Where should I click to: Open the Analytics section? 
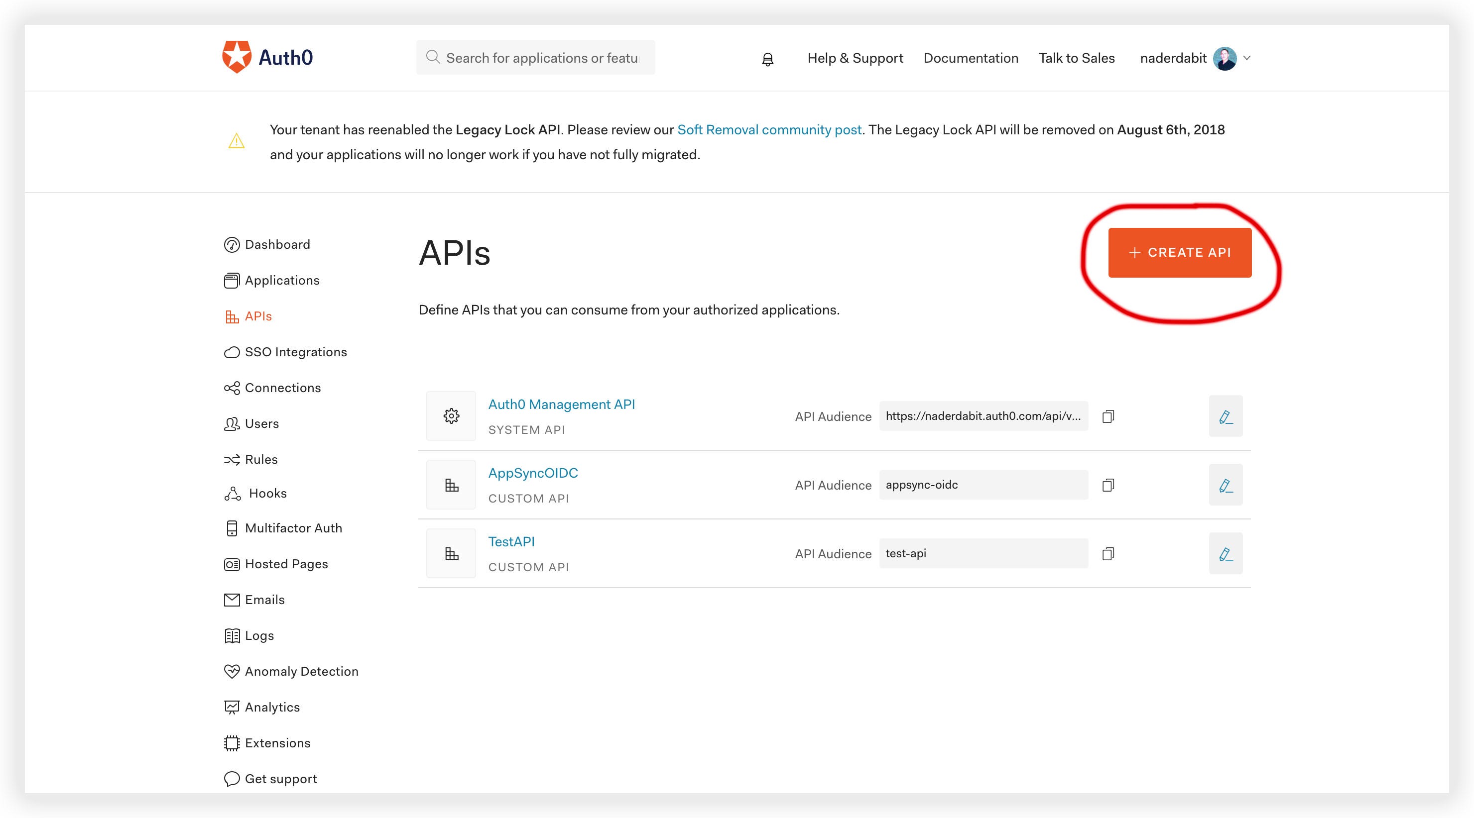(x=262, y=707)
